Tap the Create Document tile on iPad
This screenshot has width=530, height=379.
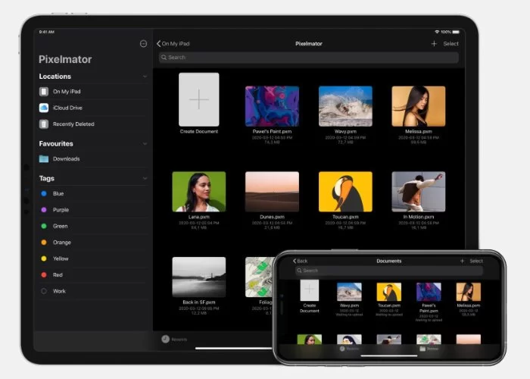(x=198, y=99)
